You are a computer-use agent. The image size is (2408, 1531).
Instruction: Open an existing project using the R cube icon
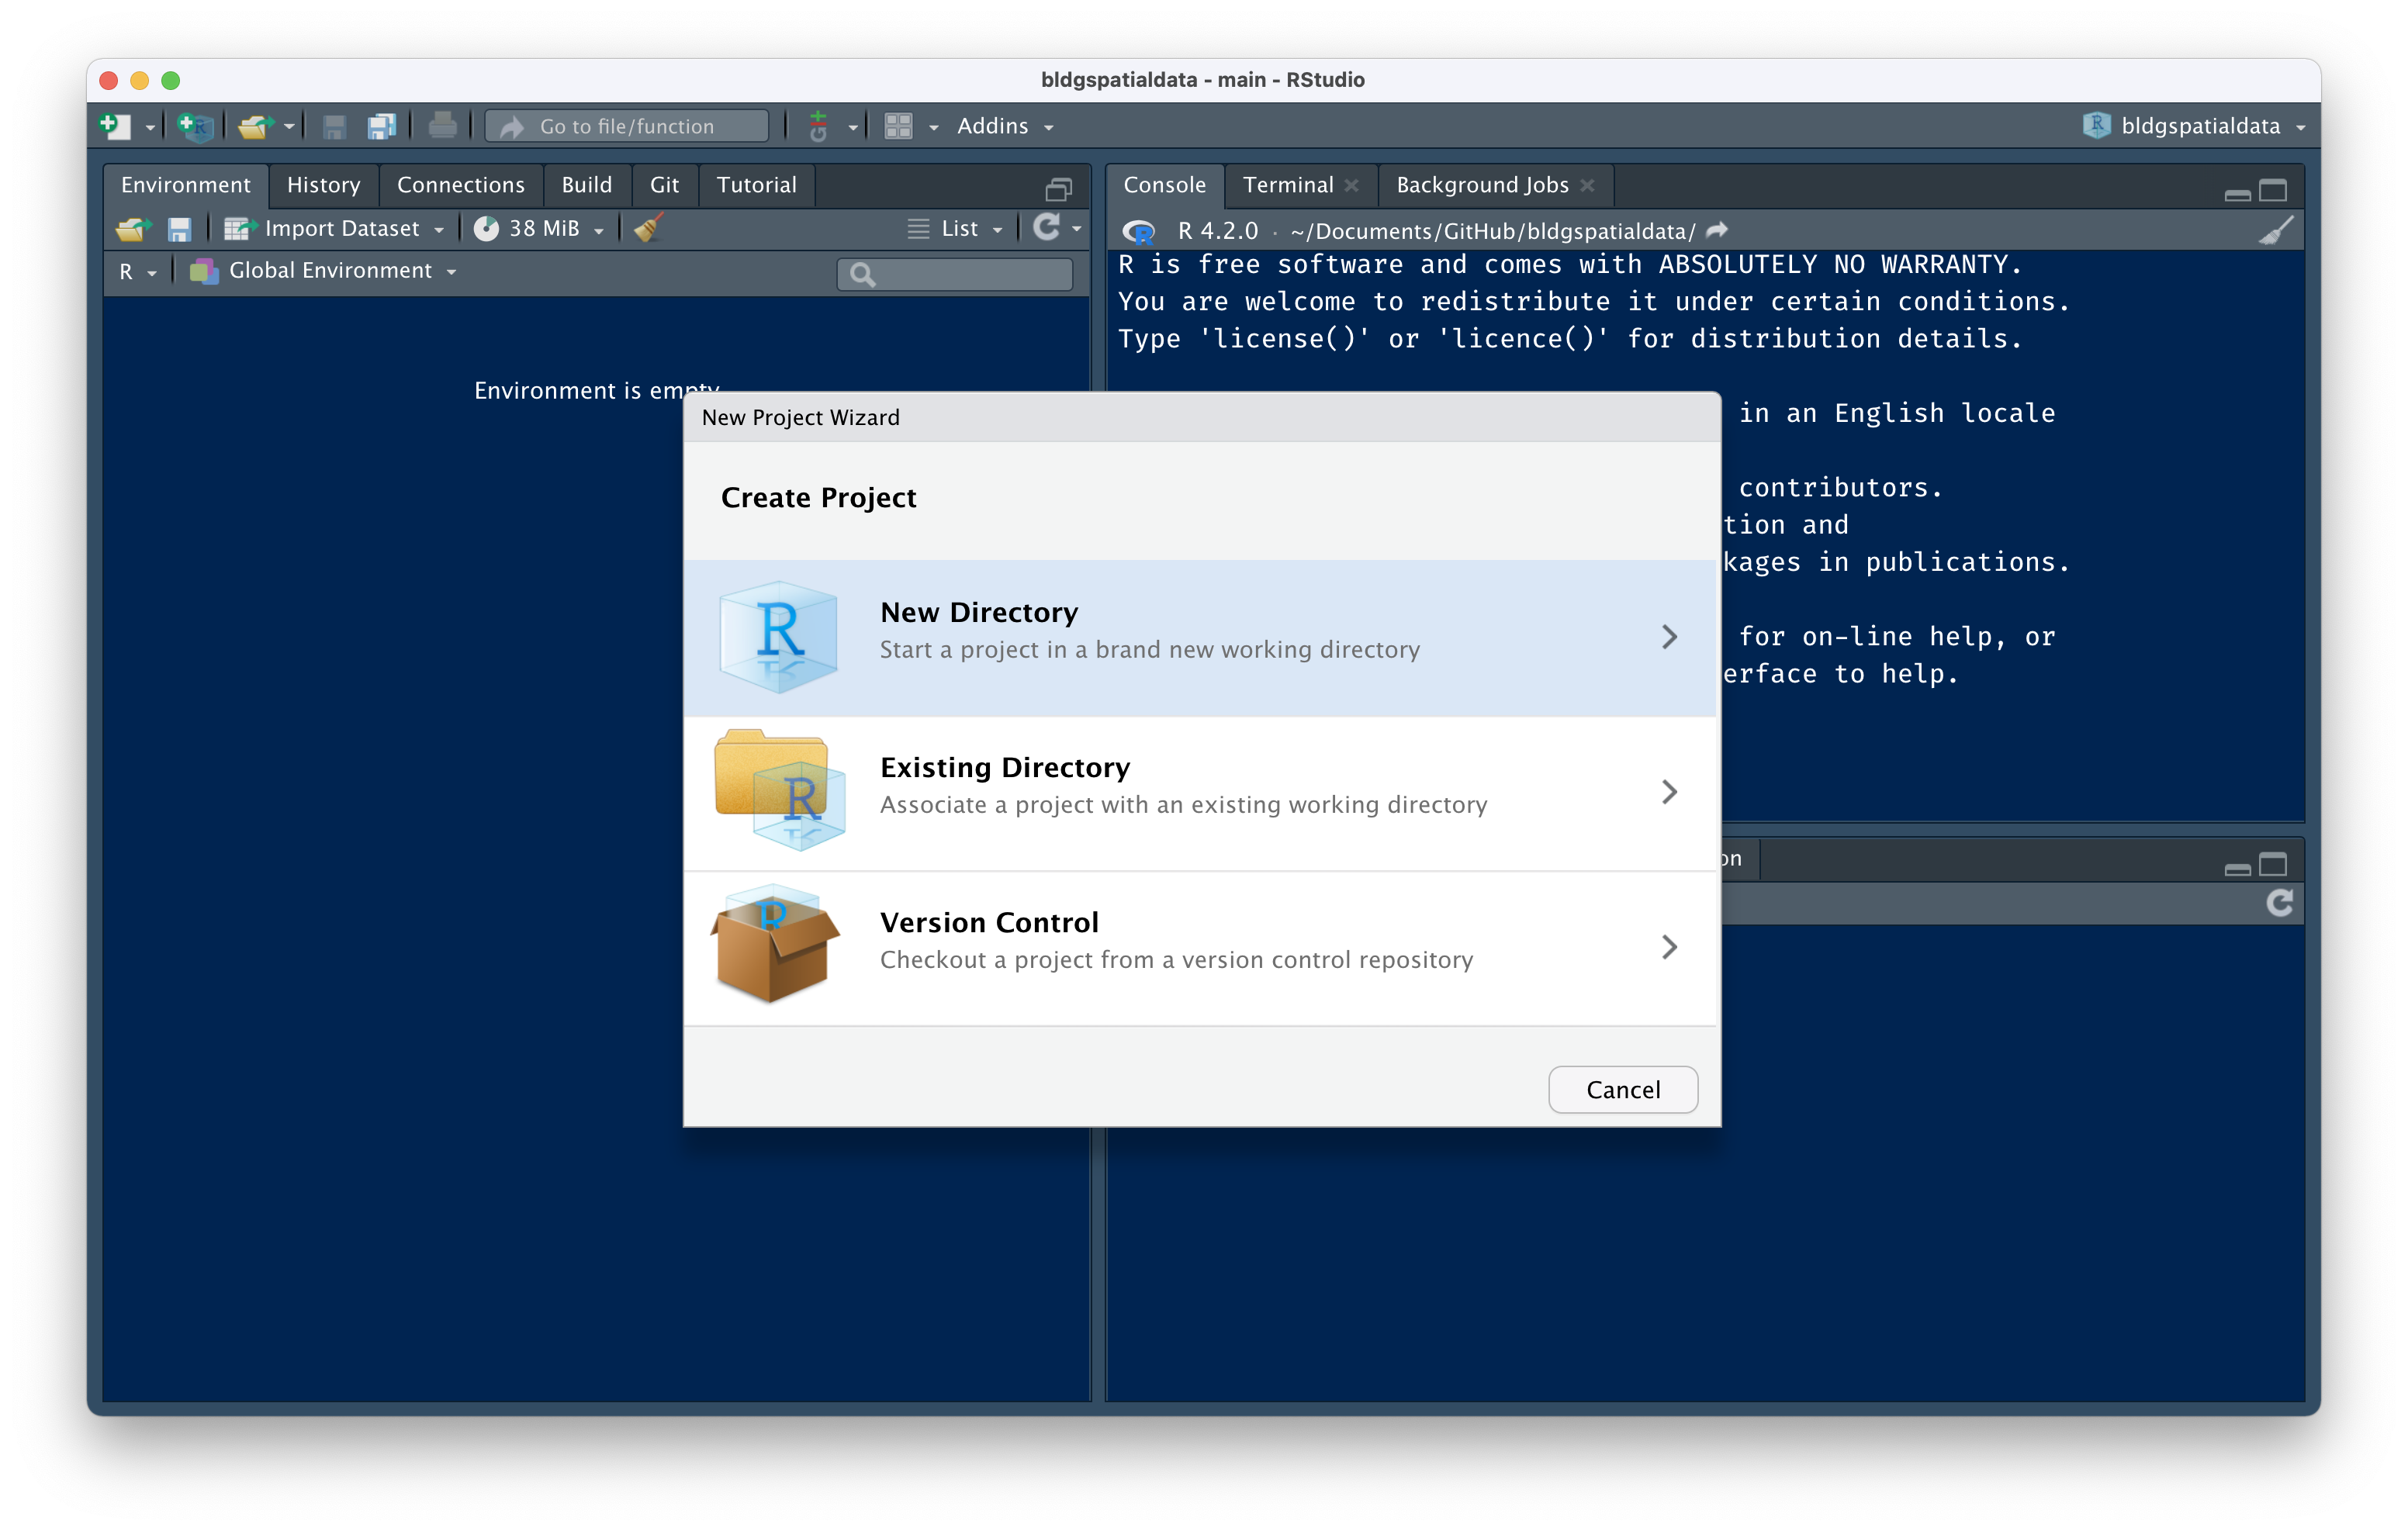(x=195, y=125)
